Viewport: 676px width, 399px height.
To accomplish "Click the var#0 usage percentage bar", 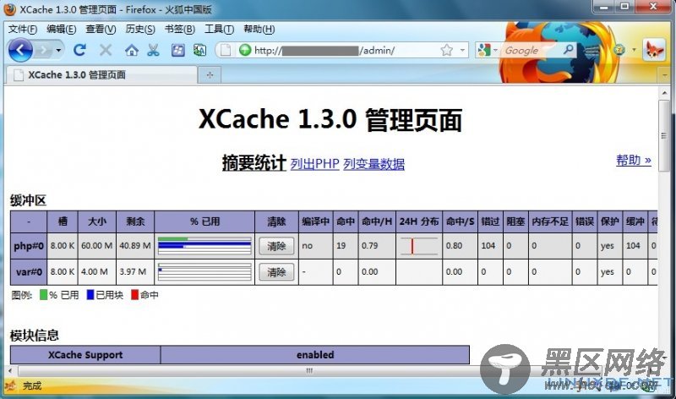I will [x=204, y=272].
